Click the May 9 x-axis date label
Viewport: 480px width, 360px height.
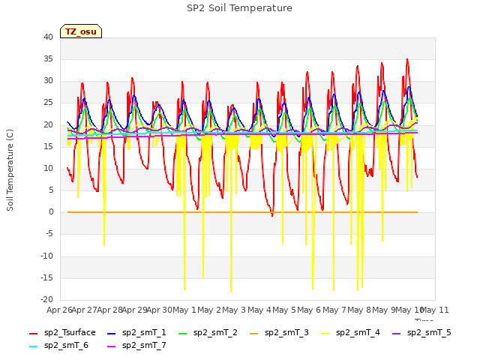tap(384, 310)
